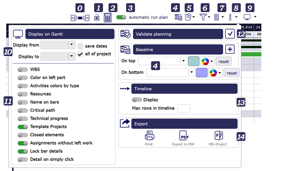Click the Max rows in timeline field
The width and height of the screenshot is (281, 171).
click(184, 108)
